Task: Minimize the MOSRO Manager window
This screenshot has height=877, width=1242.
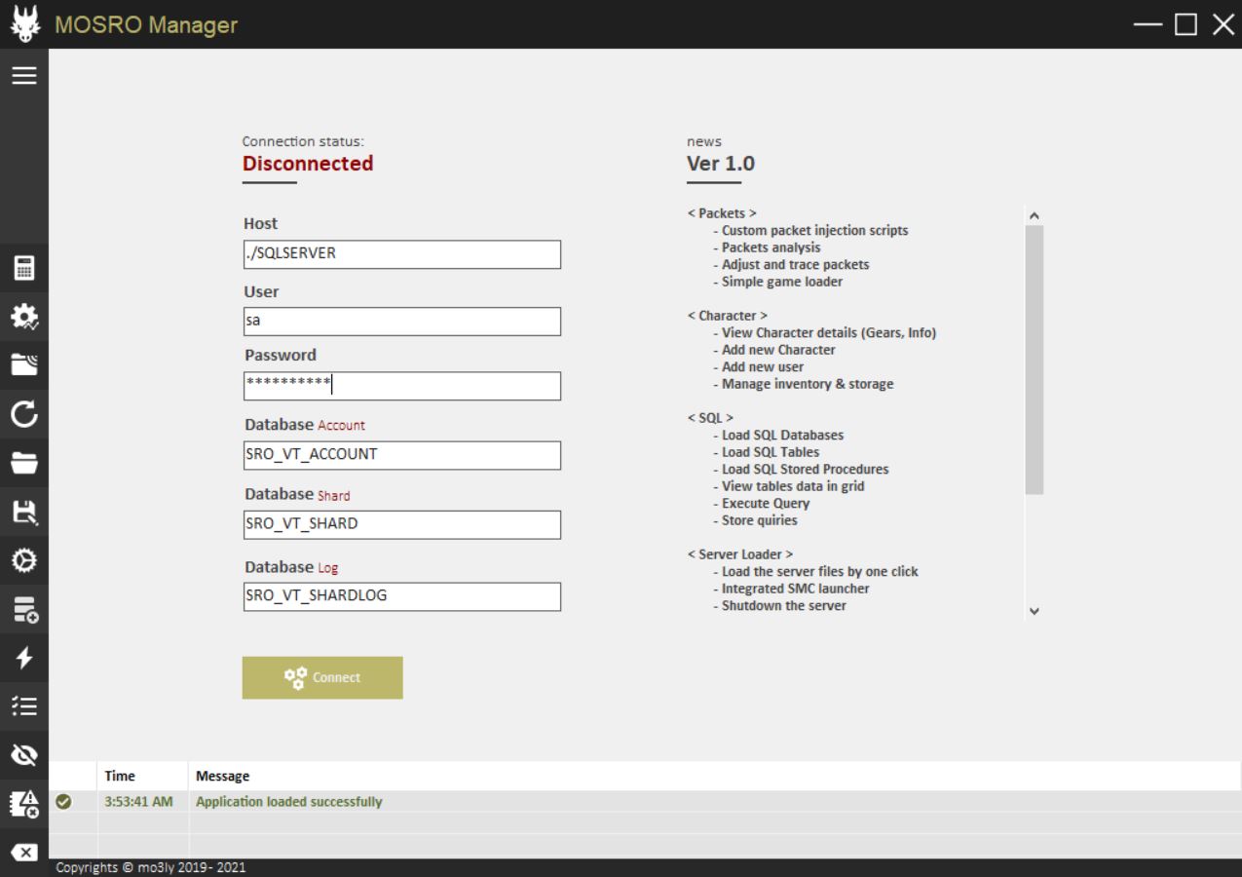Action: (x=1149, y=25)
